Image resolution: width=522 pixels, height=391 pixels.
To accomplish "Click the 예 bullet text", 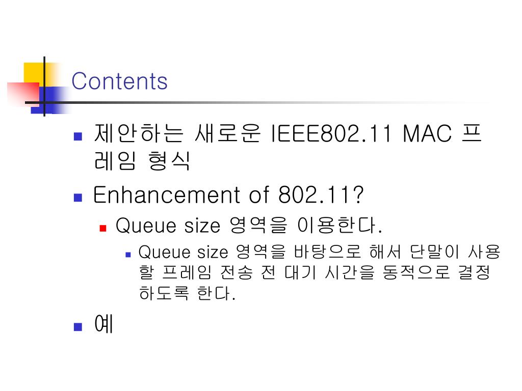I will point(103,323).
